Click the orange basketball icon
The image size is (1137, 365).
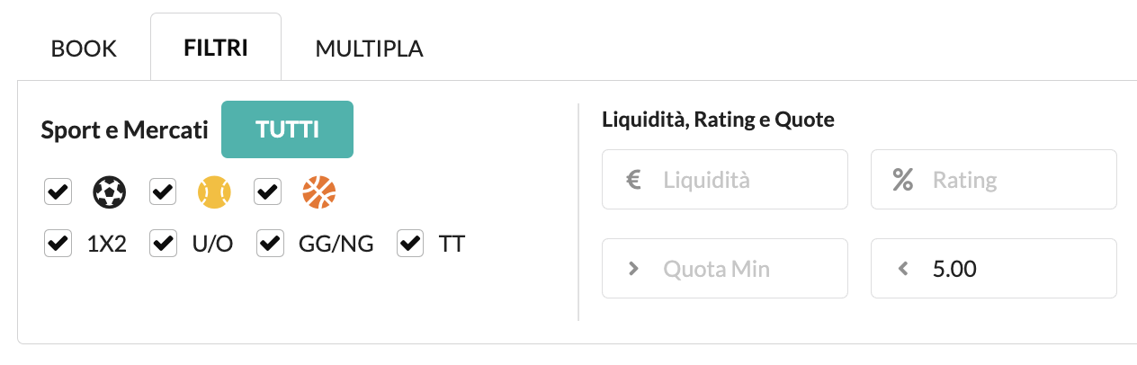(319, 191)
